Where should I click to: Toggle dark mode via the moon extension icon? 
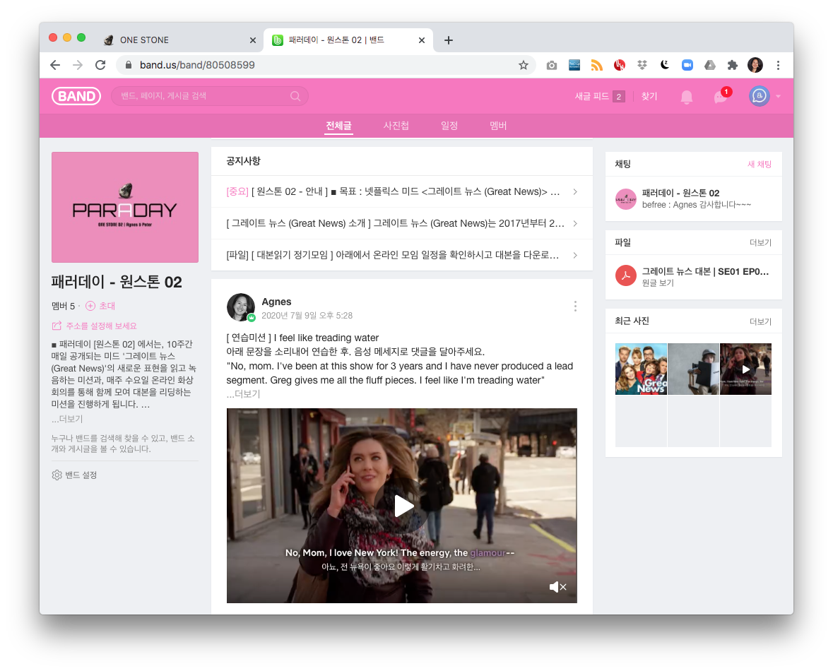(665, 64)
